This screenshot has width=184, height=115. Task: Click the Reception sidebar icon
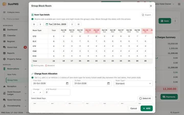(4, 86)
